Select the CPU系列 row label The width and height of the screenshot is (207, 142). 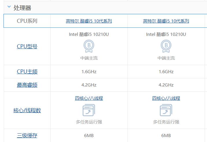coord(27,21)
